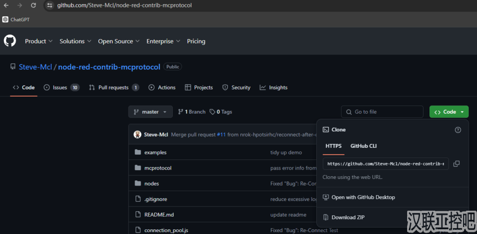Click the help question mark icon in the Clone panel
This screenshot has height=234, width=477.
[458, 130]
